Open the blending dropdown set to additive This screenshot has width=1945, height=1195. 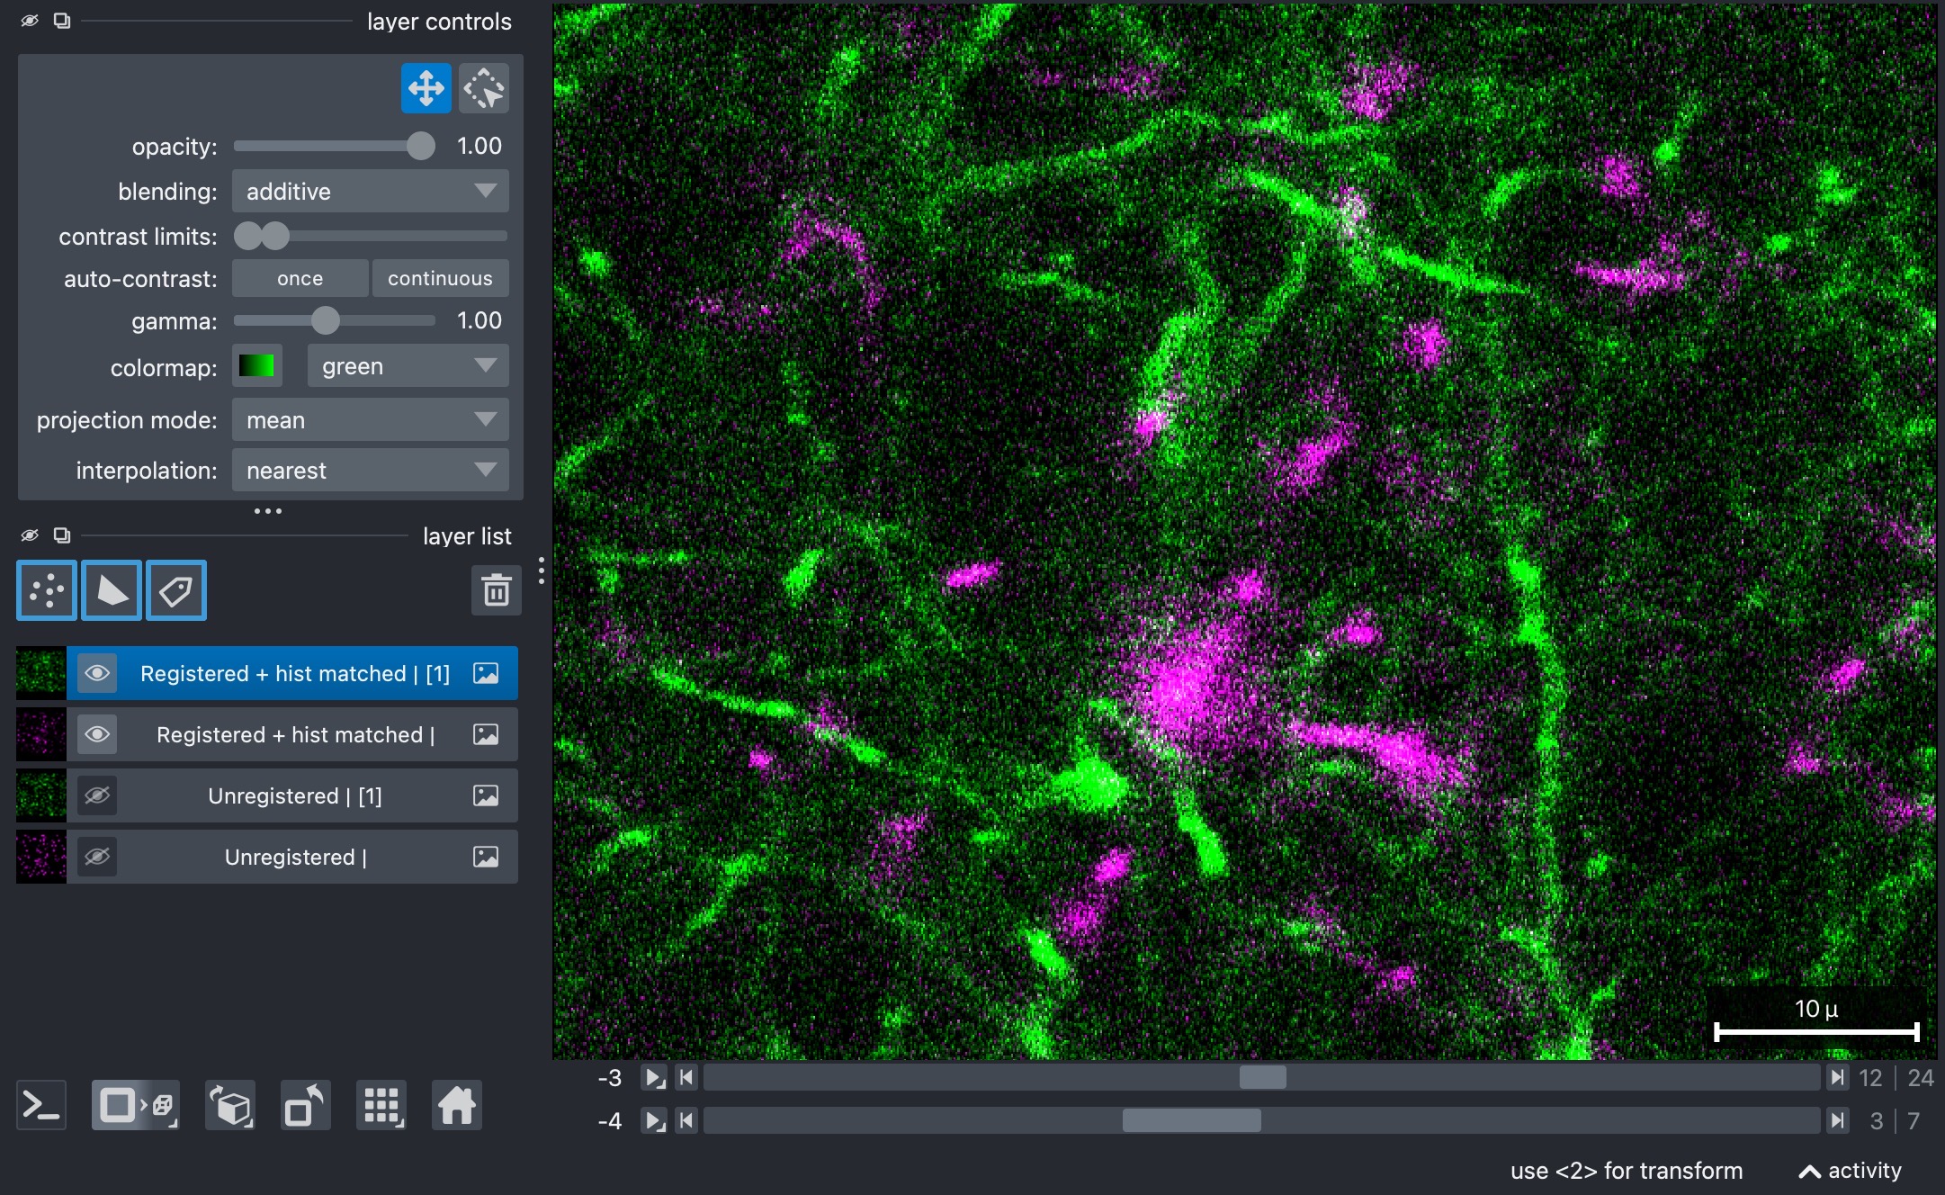point(371,191)
